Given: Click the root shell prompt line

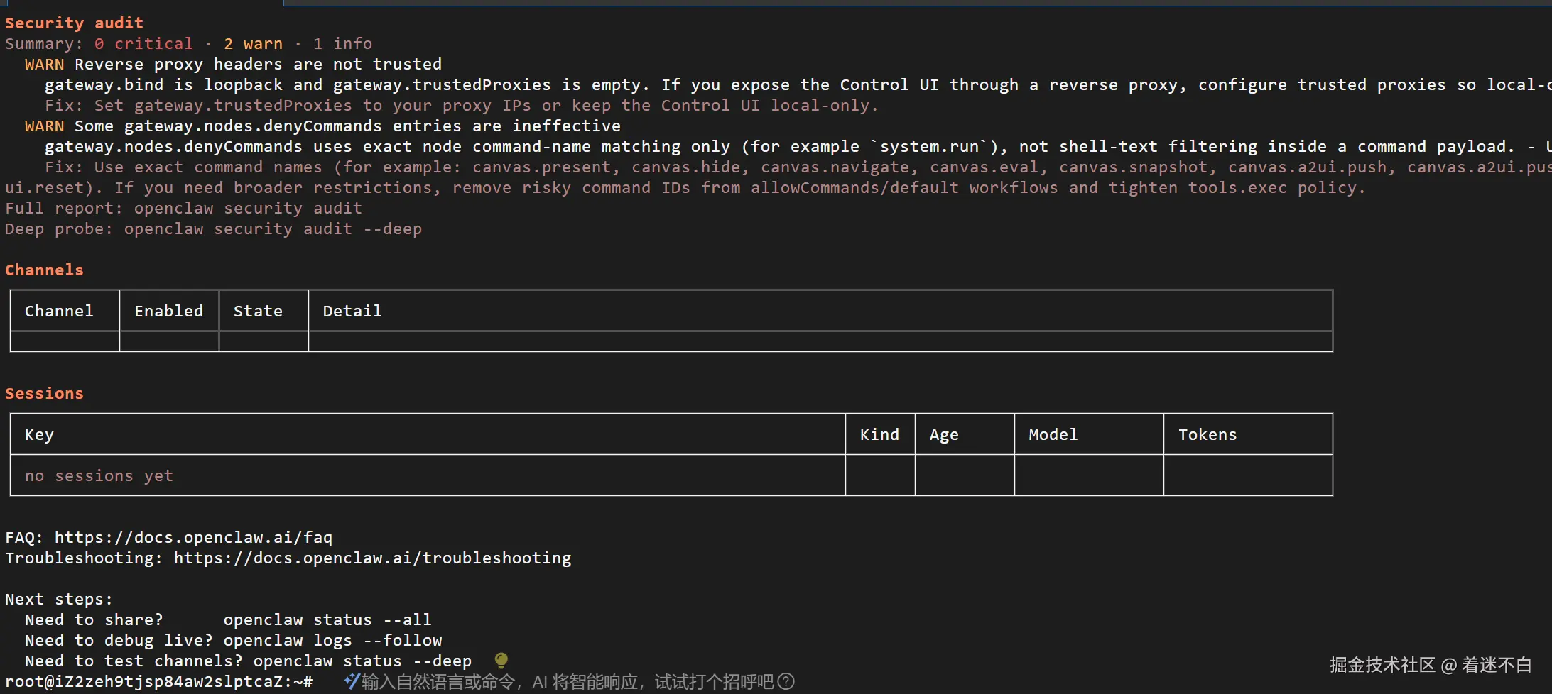Looking at the screenshot, I should point(158,681).
